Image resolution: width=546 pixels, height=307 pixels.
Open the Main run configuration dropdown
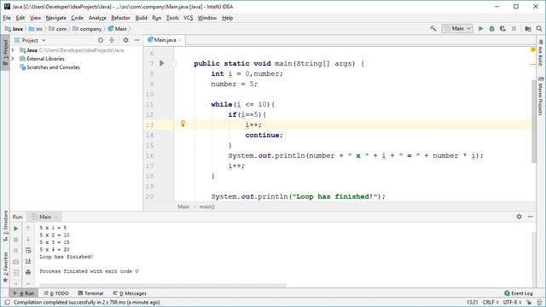pyautogui.click(x=457, y=28)
